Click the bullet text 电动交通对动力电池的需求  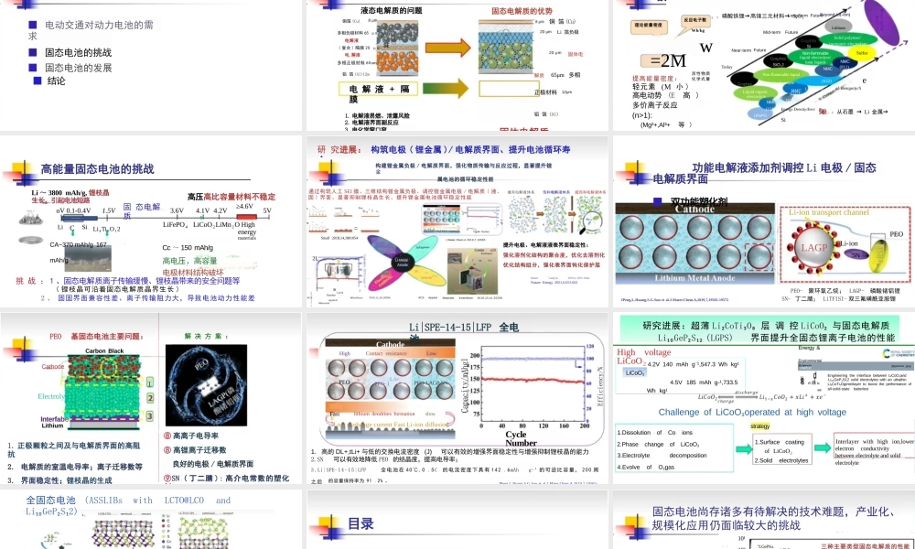pos(91,30)
